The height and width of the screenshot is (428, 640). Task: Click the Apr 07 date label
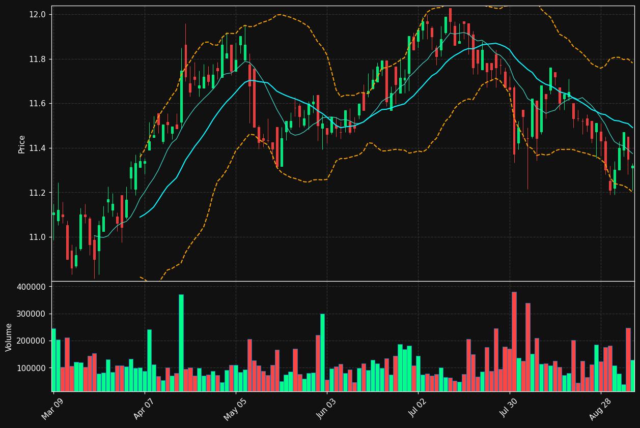[145, 408]
